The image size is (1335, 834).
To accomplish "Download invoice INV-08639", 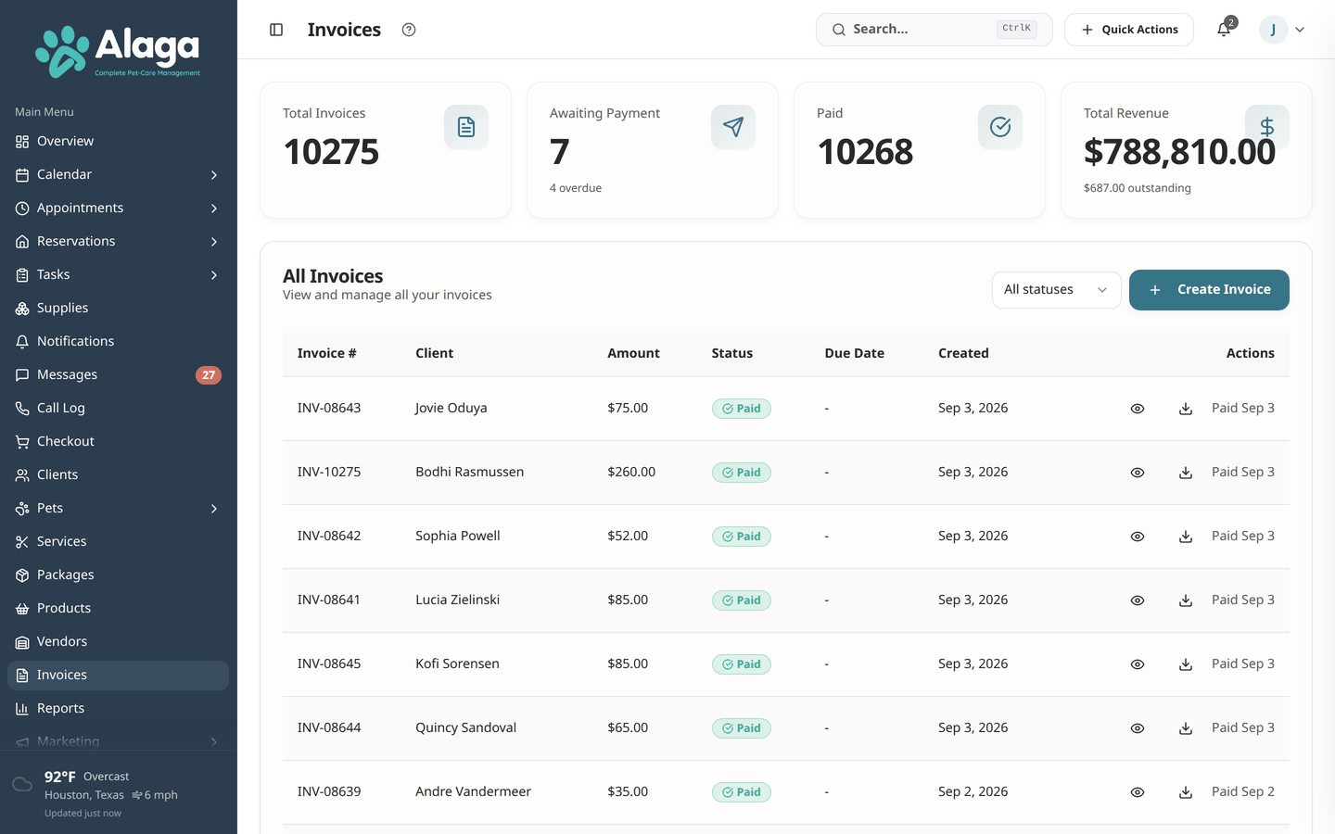I will pos(1186,792).
